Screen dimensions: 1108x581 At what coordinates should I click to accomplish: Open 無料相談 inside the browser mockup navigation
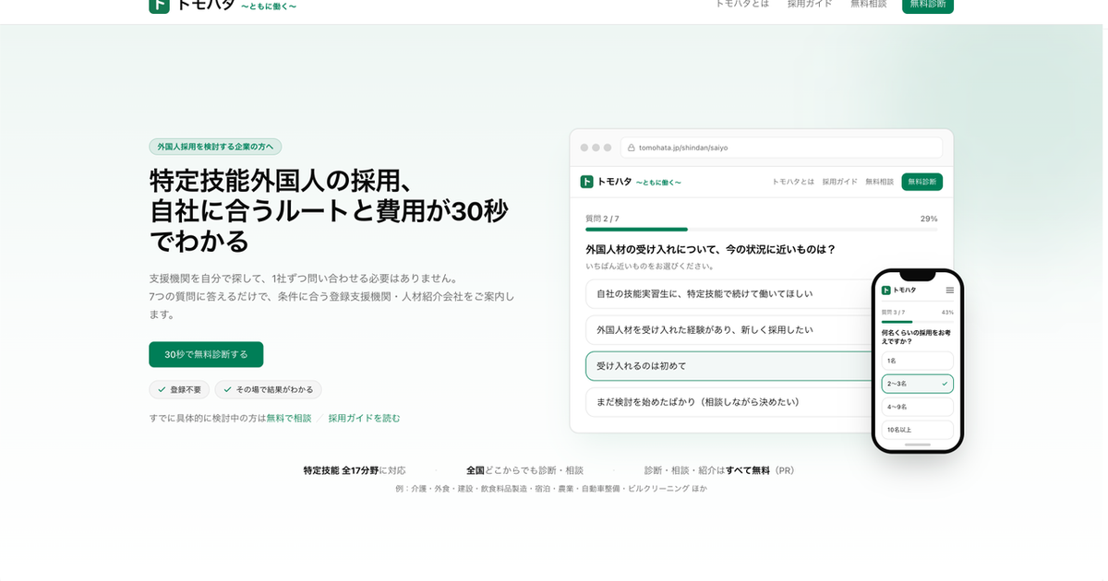tap(879, 182)
